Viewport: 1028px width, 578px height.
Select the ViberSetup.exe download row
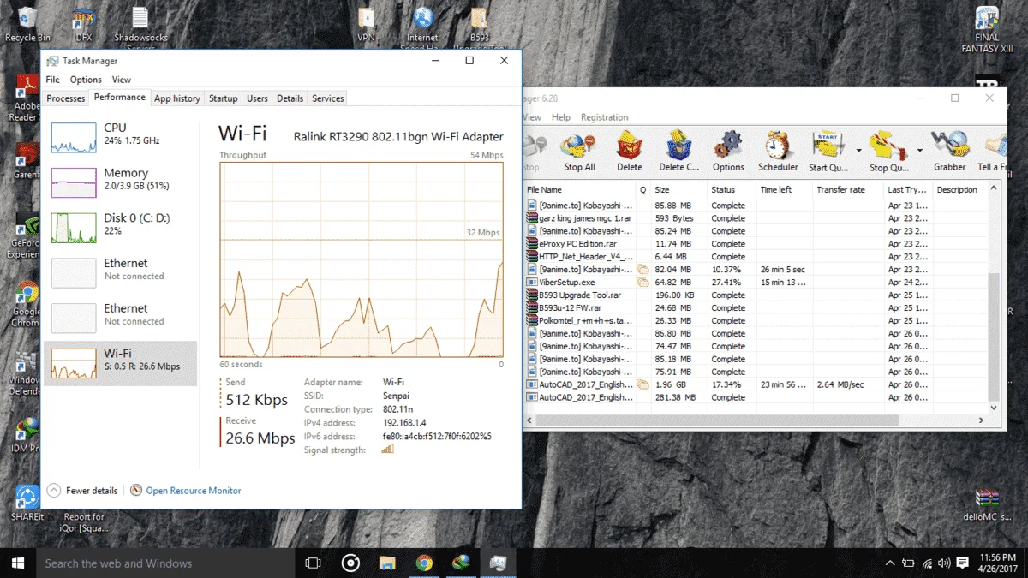755,282
